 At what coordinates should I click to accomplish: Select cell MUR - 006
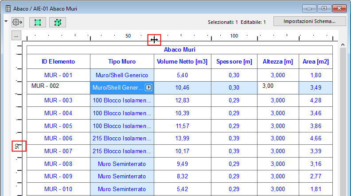(58, 138)
